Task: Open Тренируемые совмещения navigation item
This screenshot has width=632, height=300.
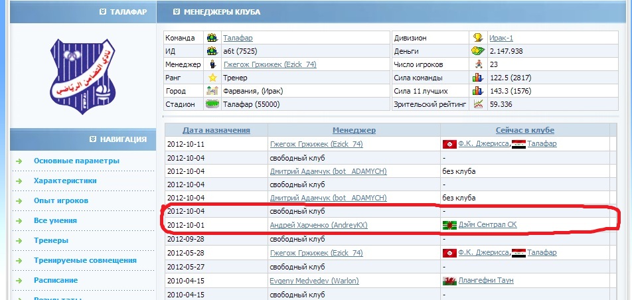Action: (x=85, y=260)
